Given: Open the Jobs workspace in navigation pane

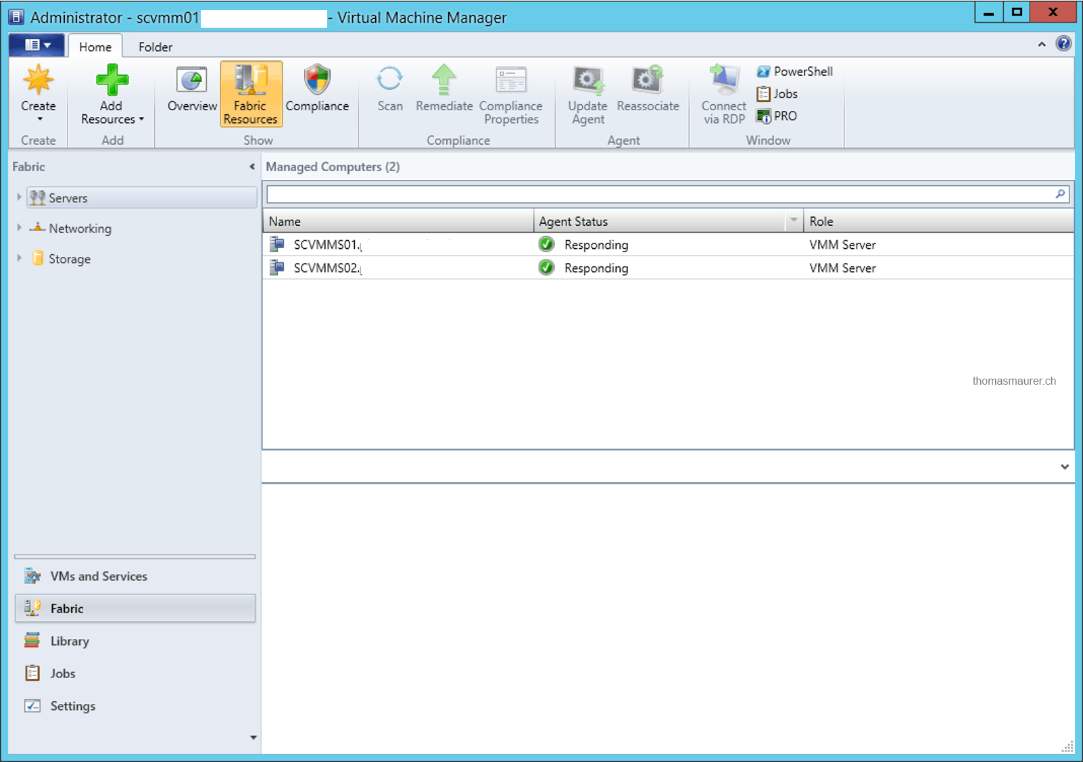Looking at the screenshot, I should click(x=135, y=673).
